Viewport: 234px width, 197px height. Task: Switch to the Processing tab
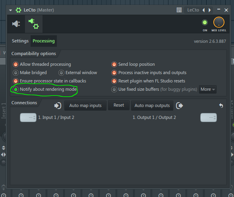pos(44,41)
